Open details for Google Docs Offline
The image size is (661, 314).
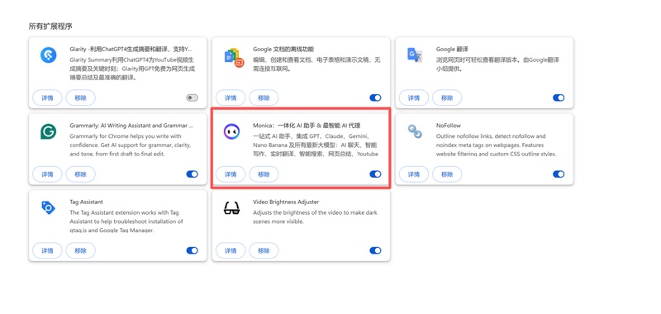(x=231, y=98)
